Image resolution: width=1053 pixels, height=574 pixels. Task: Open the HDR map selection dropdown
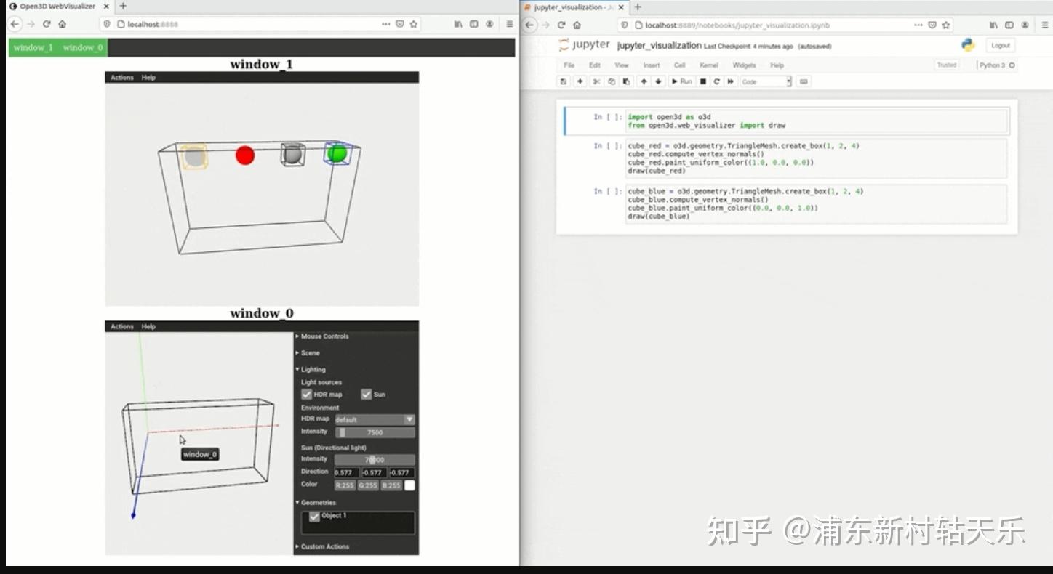pos(409,419)
